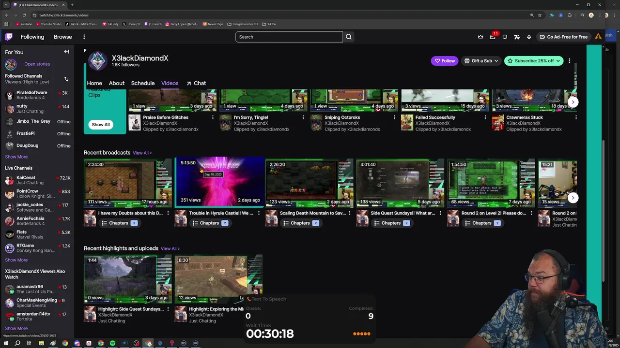Screen dimensions: 620x348
Task: Open the more options menu beside Browse
Action: tap(84, 37)
